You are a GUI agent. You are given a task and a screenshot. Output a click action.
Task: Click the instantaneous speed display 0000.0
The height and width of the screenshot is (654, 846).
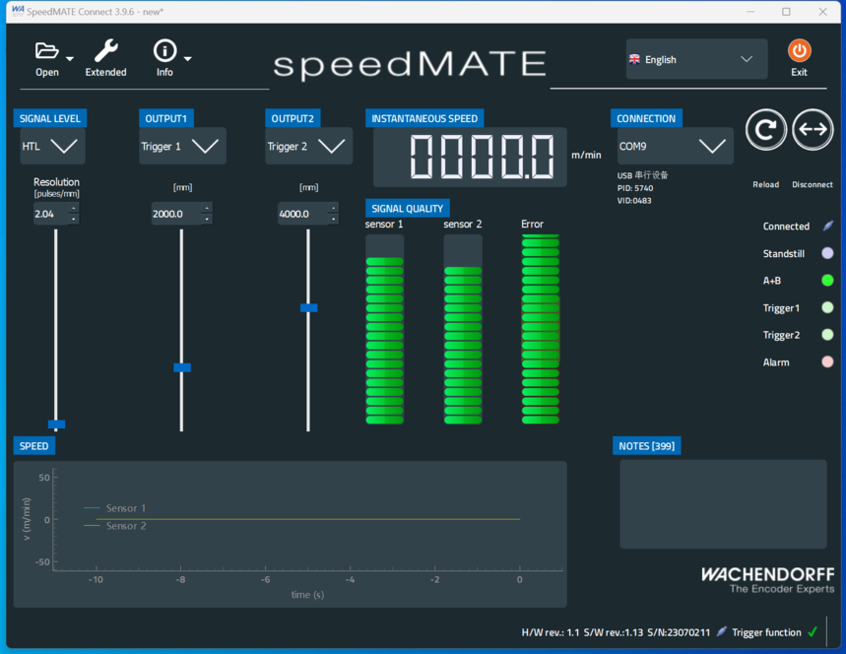coord(470,157)
